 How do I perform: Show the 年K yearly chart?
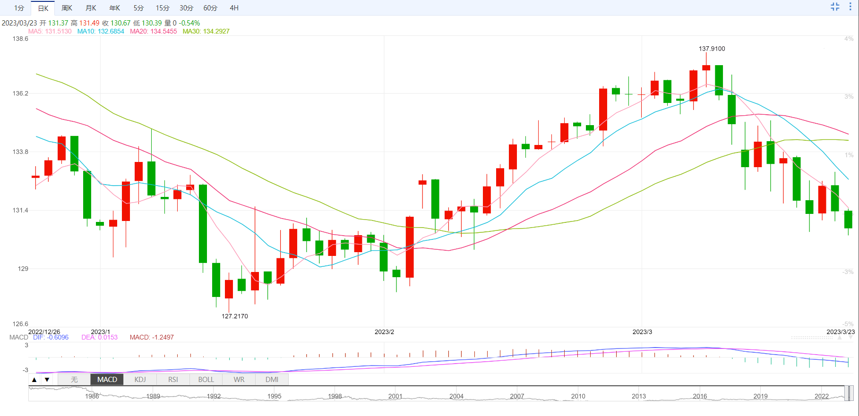[x=115, y=8]
